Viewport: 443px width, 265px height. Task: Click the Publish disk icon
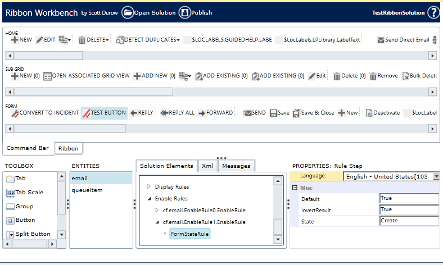coord(185,12)
